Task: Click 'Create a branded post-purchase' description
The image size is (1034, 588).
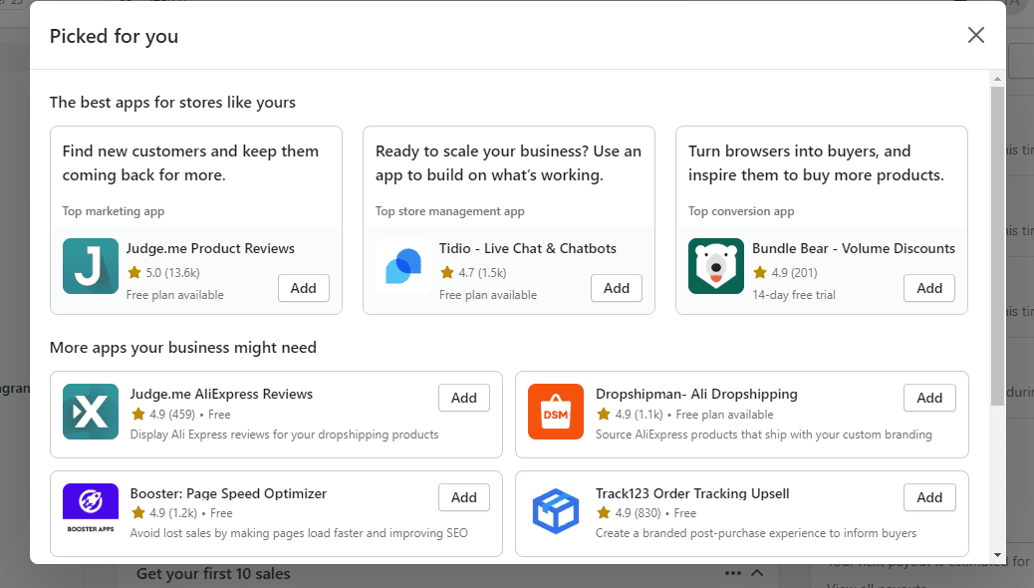Action: point(756,533)
